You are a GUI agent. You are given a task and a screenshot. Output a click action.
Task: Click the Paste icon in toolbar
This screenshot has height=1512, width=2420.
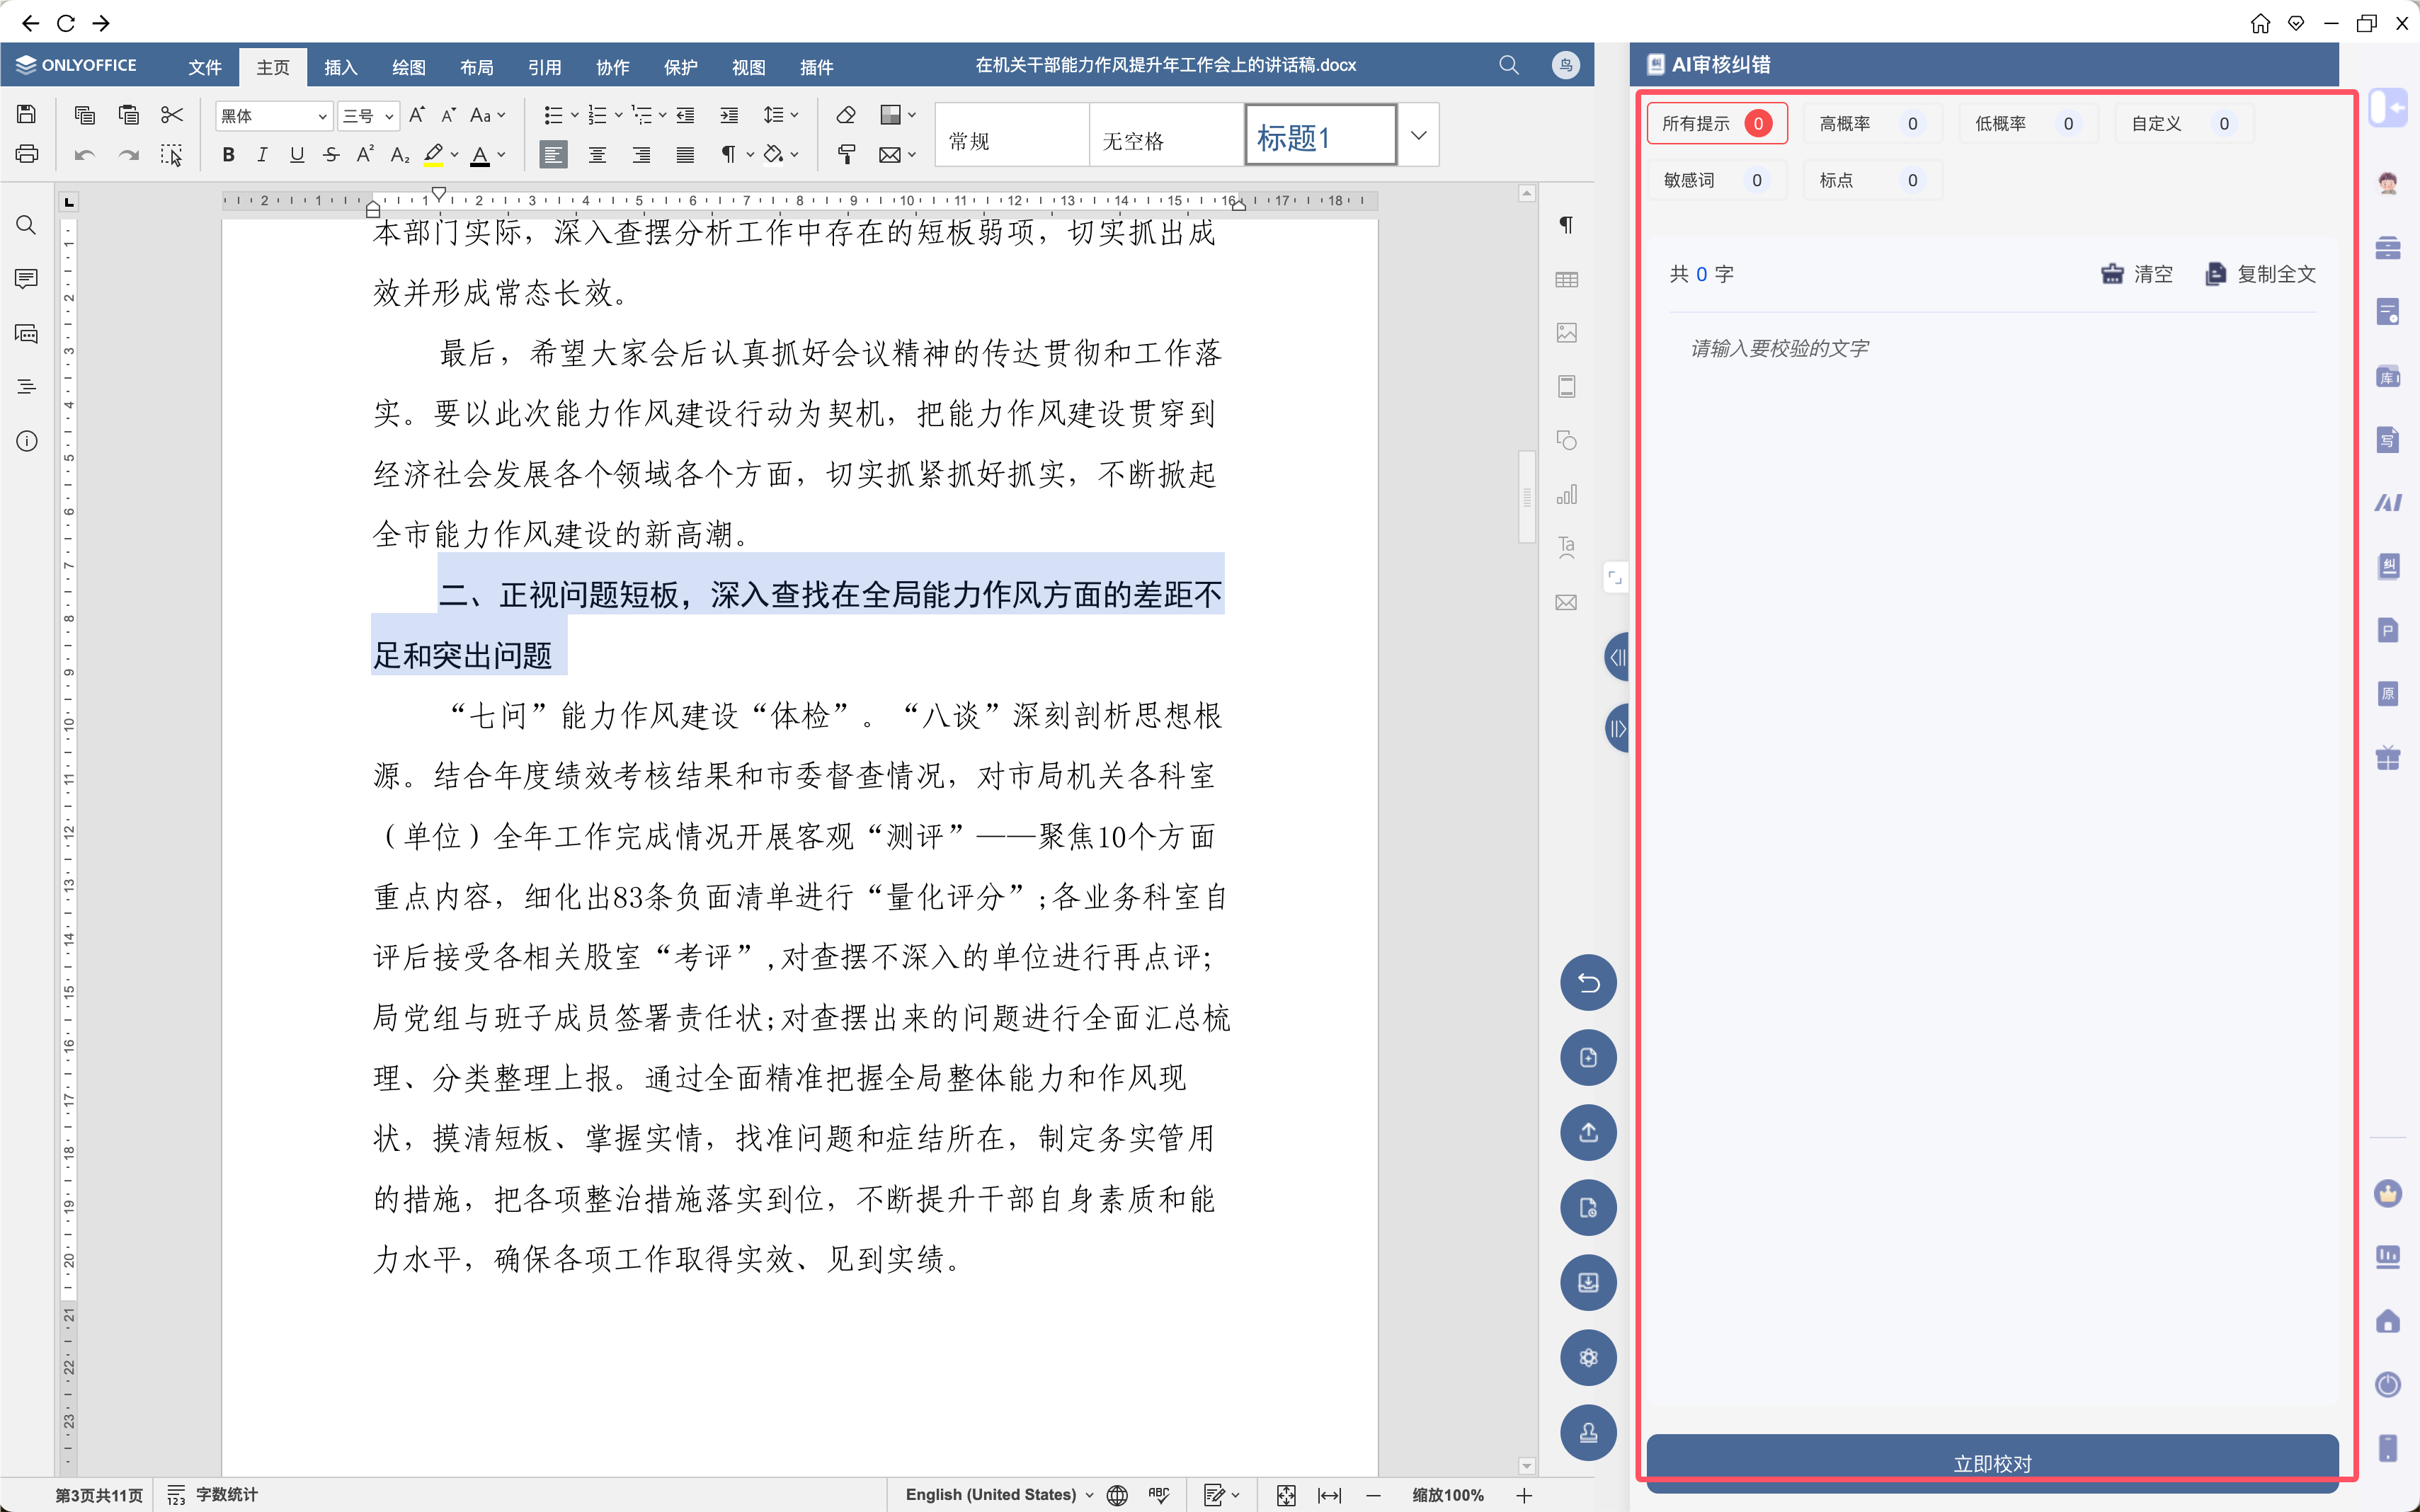pyautogui.click(x=128, y=115)
